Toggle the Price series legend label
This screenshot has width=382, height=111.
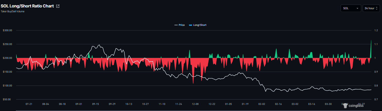(x=182, y=25)
